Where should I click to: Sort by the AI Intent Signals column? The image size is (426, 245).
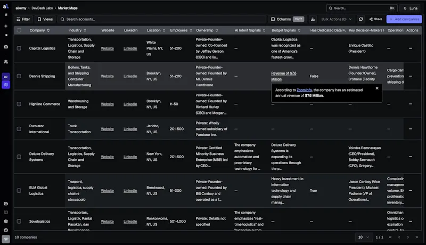pyautogui.click(x=250, y=30)
